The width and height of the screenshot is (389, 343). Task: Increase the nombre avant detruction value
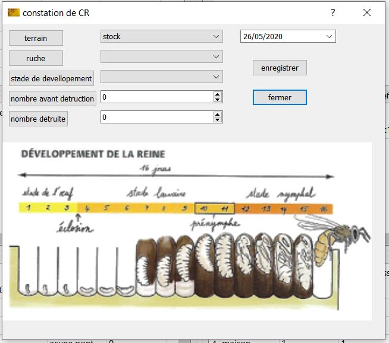(218, 94)
